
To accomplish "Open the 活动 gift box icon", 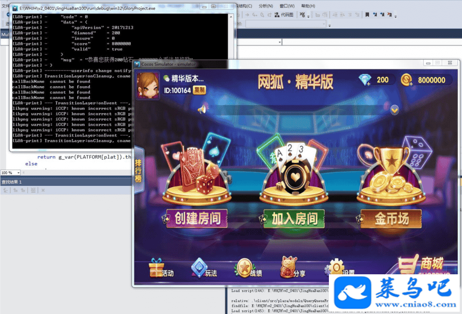I will tap(157, 268).
